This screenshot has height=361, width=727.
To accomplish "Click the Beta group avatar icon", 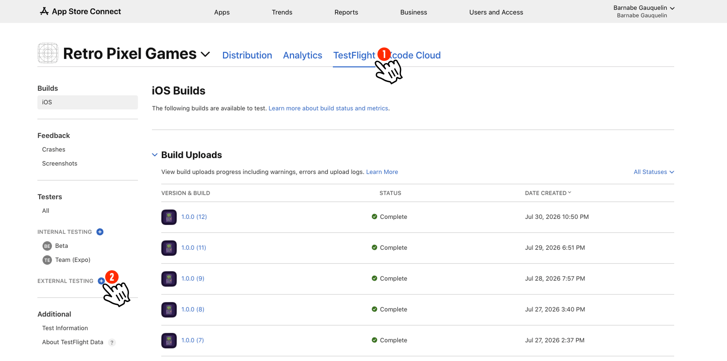I will 47,246.
